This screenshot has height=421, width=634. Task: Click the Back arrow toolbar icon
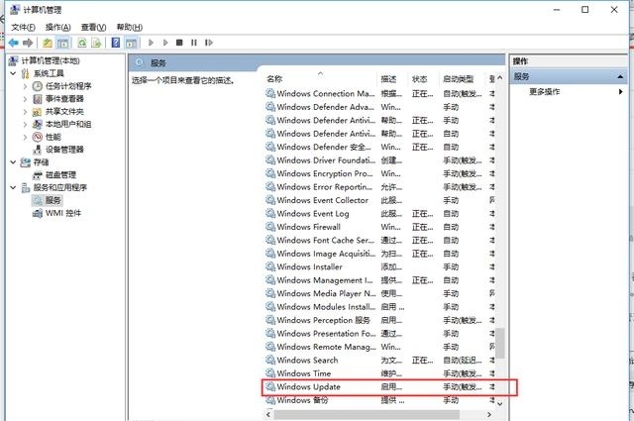[14, 43]
